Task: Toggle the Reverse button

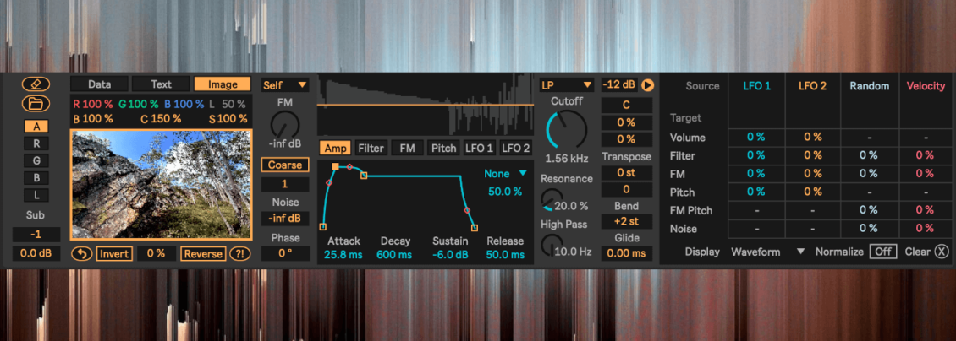Action: click(203, 253)
